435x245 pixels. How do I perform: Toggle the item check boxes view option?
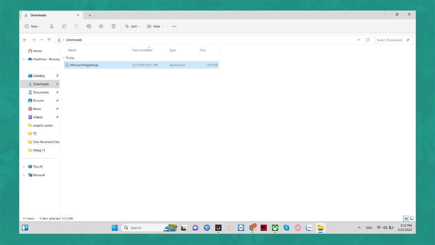click(155, 26)
